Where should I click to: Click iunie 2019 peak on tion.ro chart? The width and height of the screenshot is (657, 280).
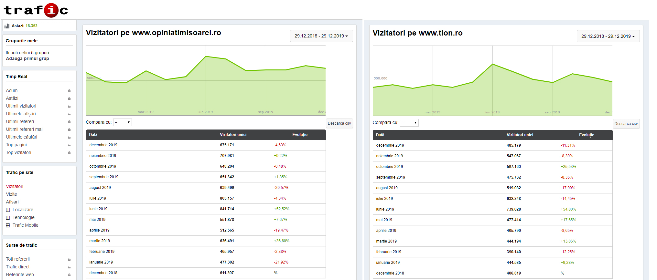pyautogui.click(x=493, y=64)
